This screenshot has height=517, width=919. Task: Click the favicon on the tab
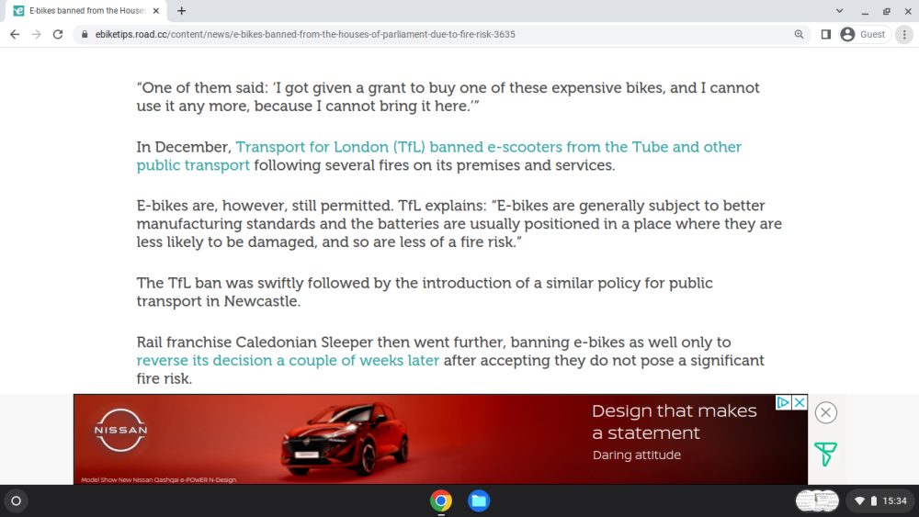(18, 10)
